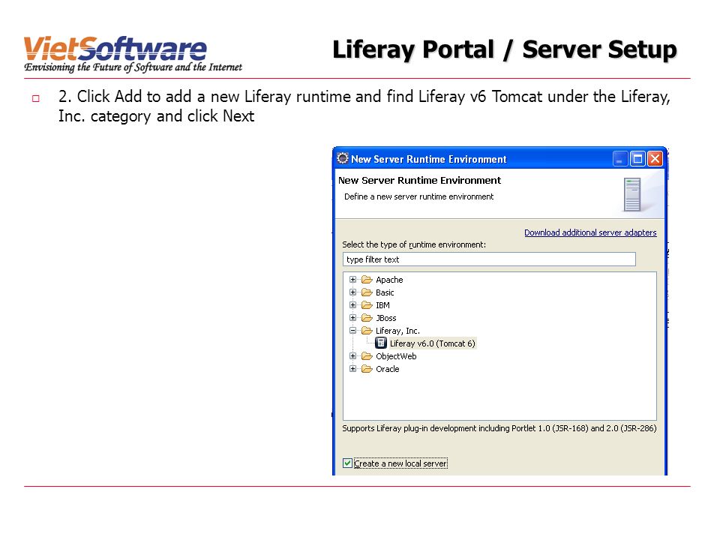Select the Liferay, Inc. category label
The width and height of the screenshot is (720, 540).
[397, 331]
